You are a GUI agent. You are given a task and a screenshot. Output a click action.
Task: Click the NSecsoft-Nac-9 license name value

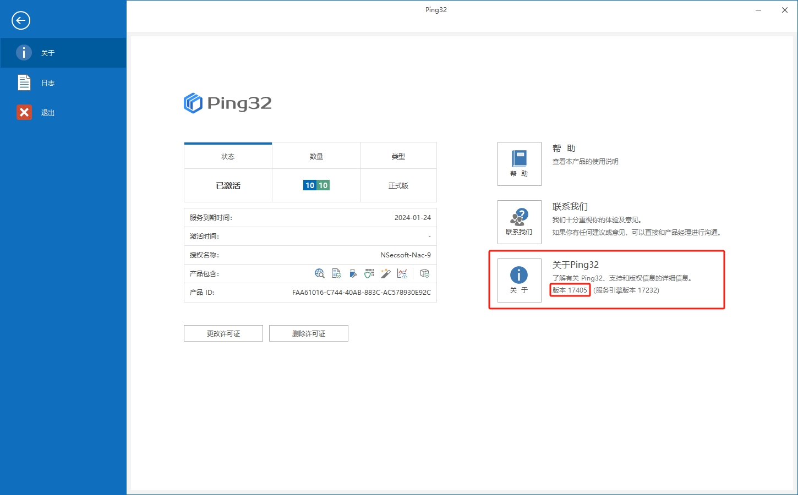pyautogui.click(x=406, y=255)
